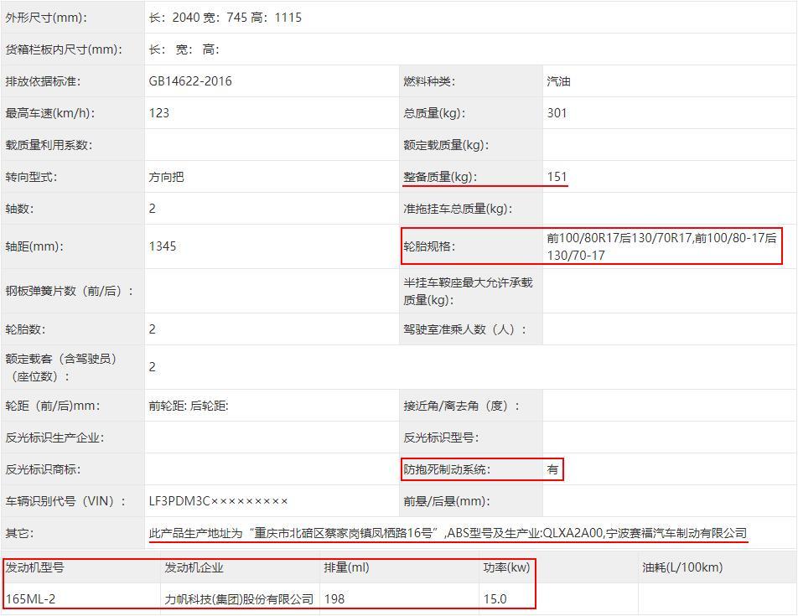This screenshot has width=798, height=616.
Task: Click the 方向把 steering type value
Action: 166,177
